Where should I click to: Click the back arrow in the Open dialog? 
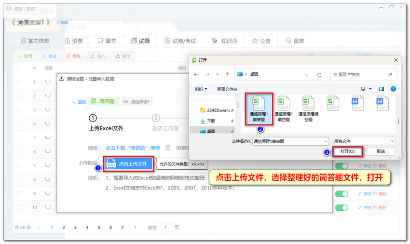[x=196, y=75]
